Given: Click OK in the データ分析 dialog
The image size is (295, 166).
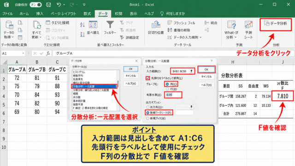Looking at the screenshot, I should click(x=130, y=69).
